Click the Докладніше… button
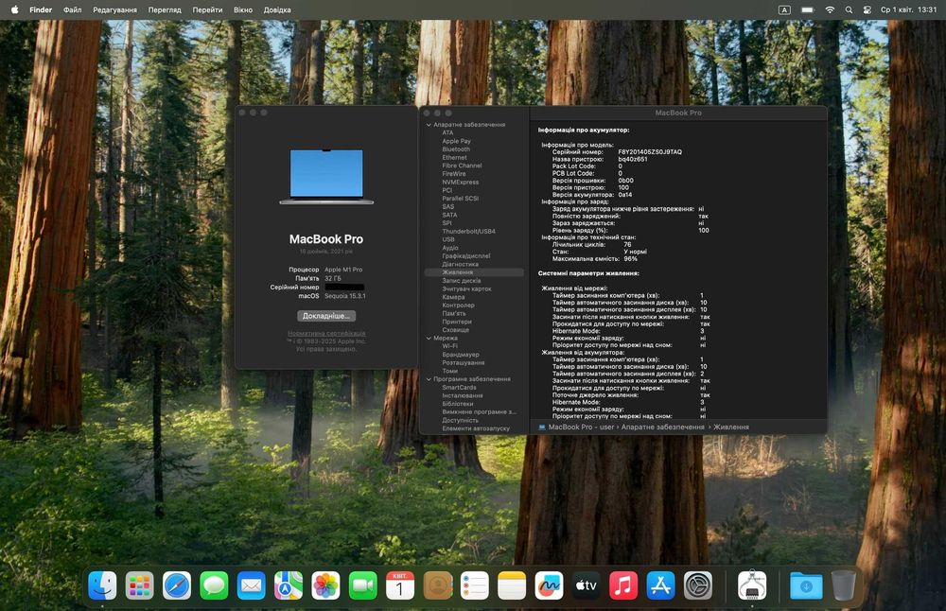Viewport: 946px width, 611px height. tap(326, 316)
